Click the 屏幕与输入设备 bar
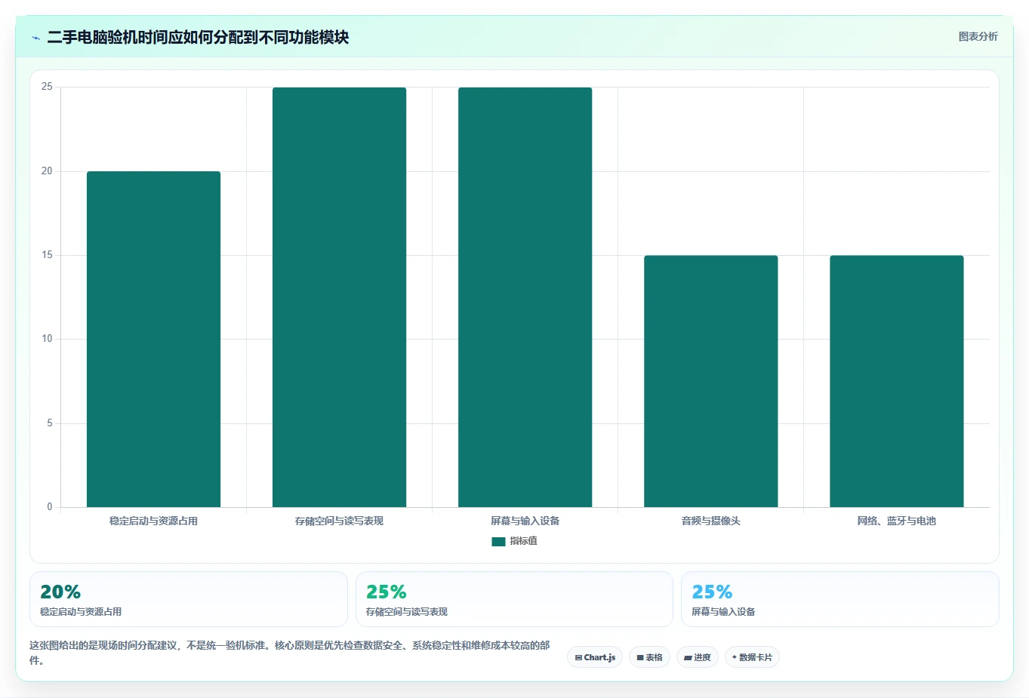1029x698 pixels. (525, 297)
